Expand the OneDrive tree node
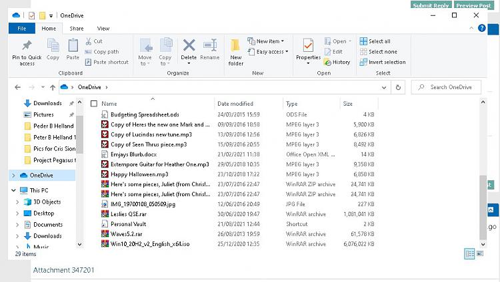This screenshot has height=282, width=500. tap(13, 176)
